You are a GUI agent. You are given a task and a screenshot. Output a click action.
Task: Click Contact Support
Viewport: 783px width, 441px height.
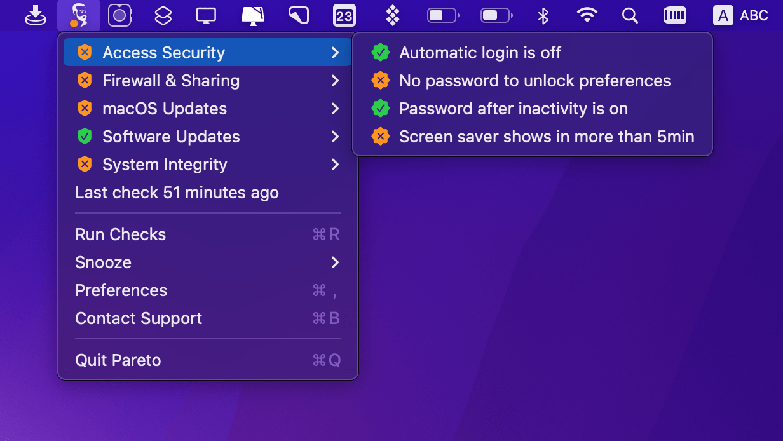[139, 318]
